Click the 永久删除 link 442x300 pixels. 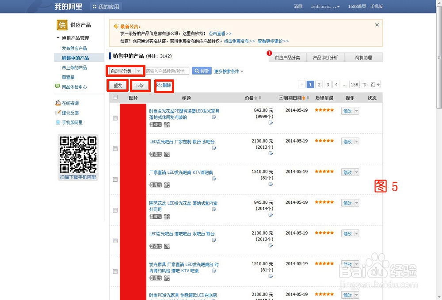[164, 85]
